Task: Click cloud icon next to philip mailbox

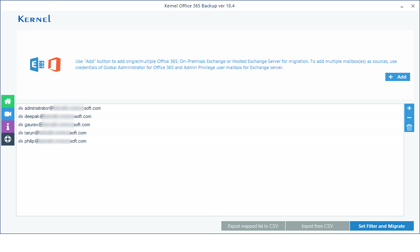Action: point(21,141)
